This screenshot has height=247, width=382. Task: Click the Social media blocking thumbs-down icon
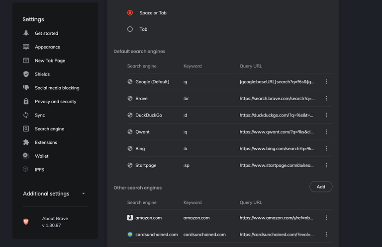(x=26, y=88)
